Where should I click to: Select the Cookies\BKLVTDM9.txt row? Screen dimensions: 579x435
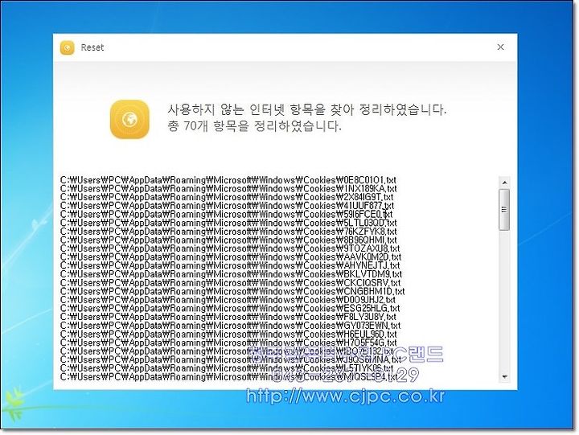pyautogui.click(x=231, y=274)
